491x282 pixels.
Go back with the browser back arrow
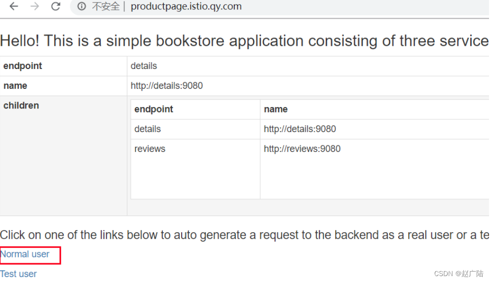pos(14,6)
